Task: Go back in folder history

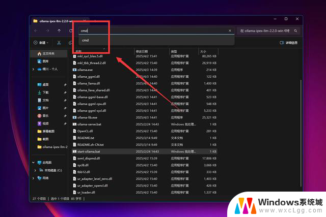Action: [x=36, y=30]
